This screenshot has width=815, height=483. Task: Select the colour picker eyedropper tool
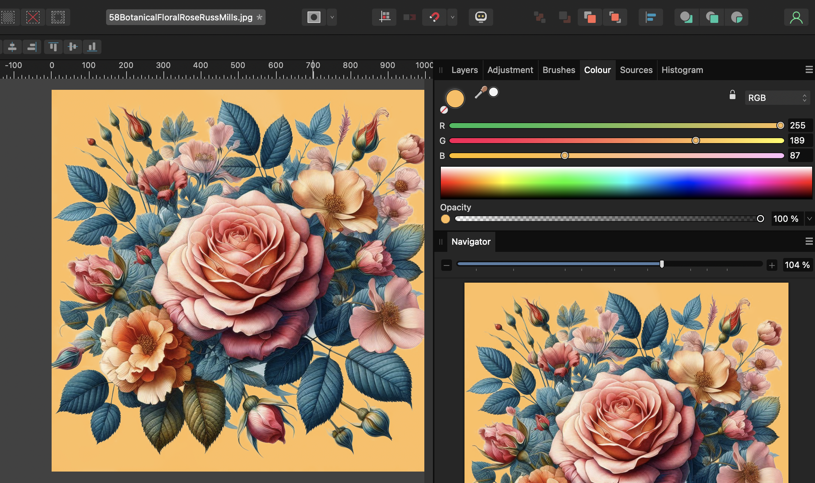(x=481, y=92)
